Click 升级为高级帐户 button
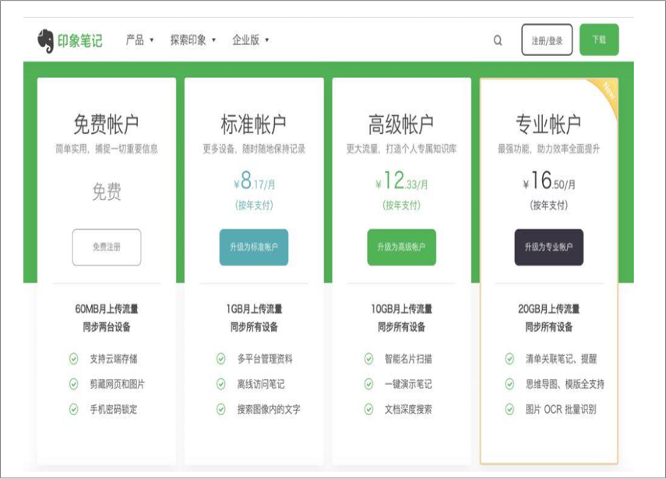Image resolution: width=666 pixels, height=479 pixels. 401,247
